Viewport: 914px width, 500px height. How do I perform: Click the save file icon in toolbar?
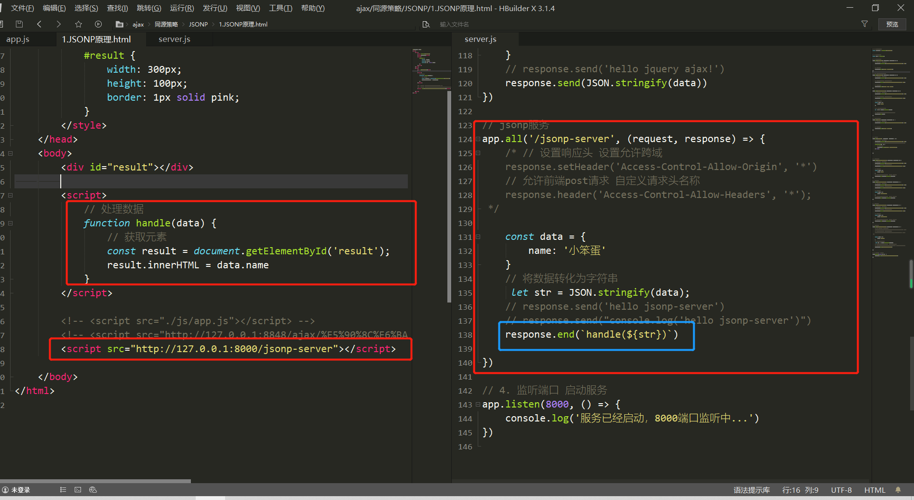19,24
